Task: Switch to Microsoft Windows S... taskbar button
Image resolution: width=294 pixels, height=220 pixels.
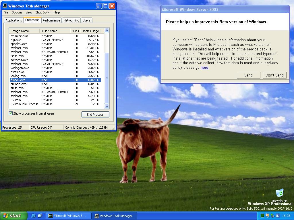Action: point(68,216)
